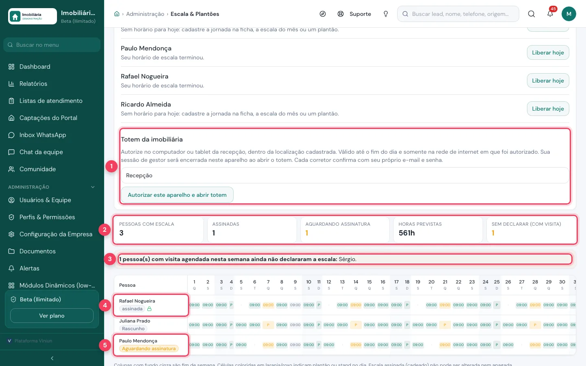Click the Dashboard grid icon
Viewport: 586px width, 366px height.
point(11,67)
